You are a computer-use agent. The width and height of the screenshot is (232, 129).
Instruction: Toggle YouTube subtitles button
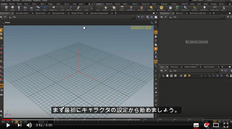coord(196,125)
